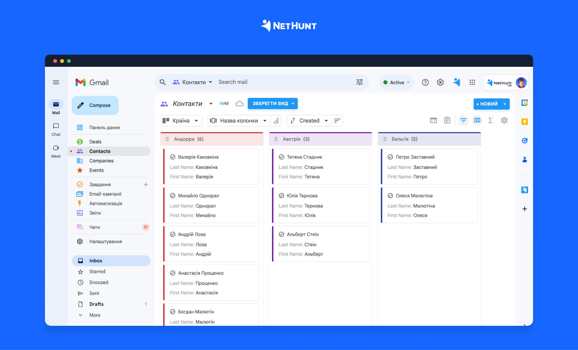The image size is (578, 350).
Task: Open the Назва колонки dropdown
Action: [239, 121]
